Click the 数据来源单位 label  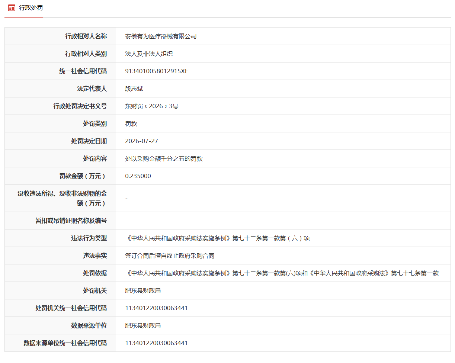coord(89,325)
